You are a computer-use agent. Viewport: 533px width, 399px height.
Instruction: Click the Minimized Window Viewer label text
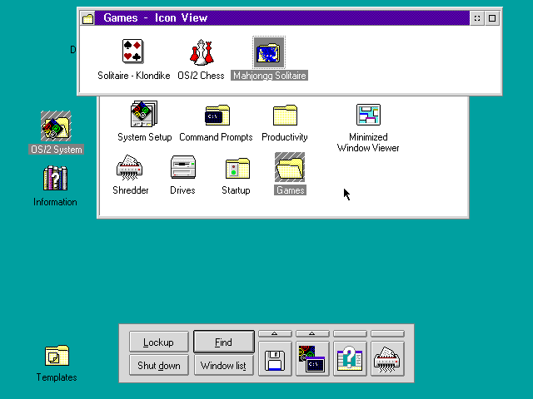[368, 142]
